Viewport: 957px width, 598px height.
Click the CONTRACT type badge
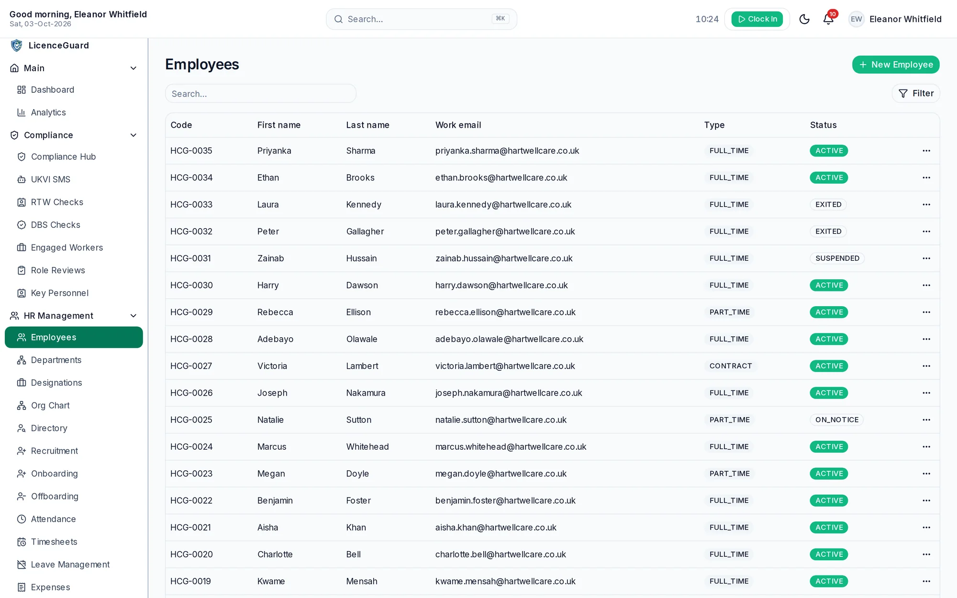pyautogui.click(x=731, y=366)
